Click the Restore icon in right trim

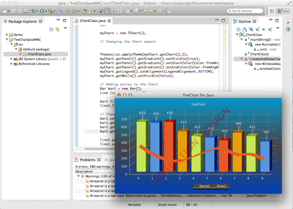click(x=288, y=22)
